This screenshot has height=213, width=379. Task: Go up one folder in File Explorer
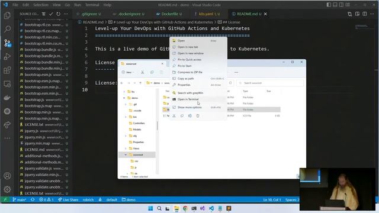[x=140, y=83]
